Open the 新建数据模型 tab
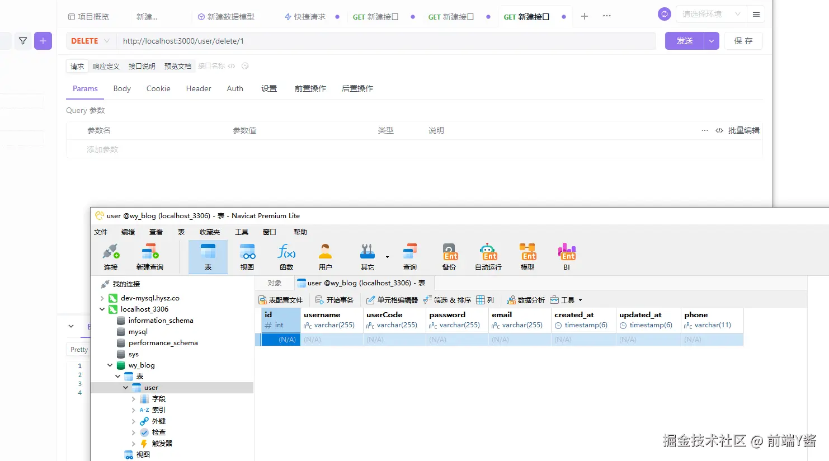The height and width of the screenshot is (461, 829). tap(226, 17)
